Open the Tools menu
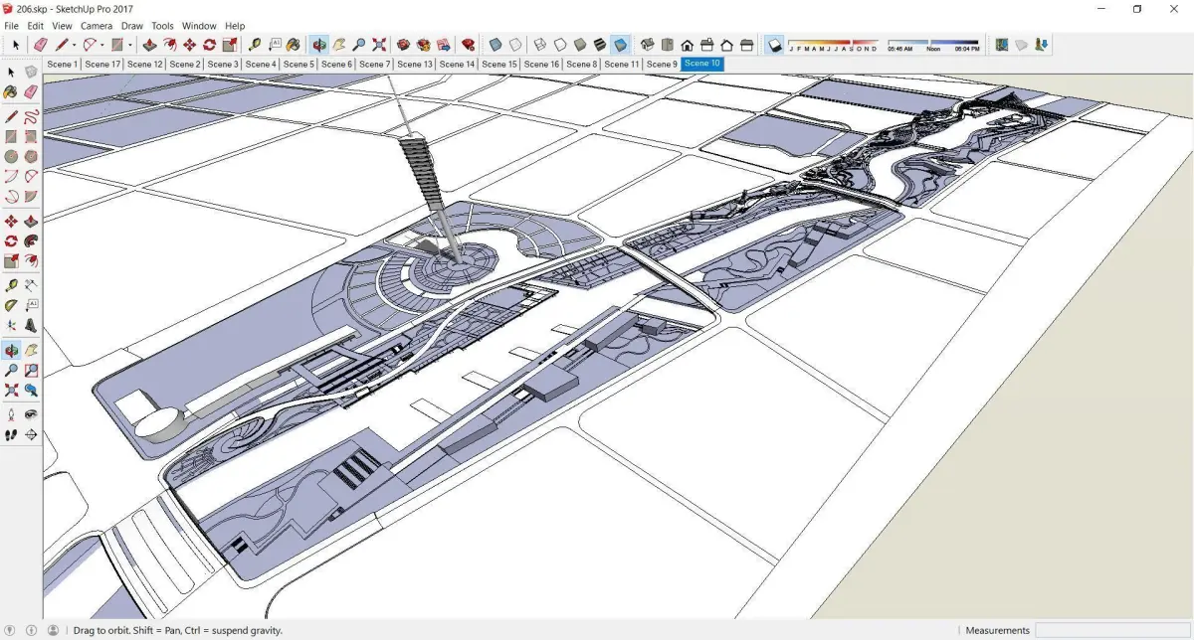 click(x=162, y=26)
